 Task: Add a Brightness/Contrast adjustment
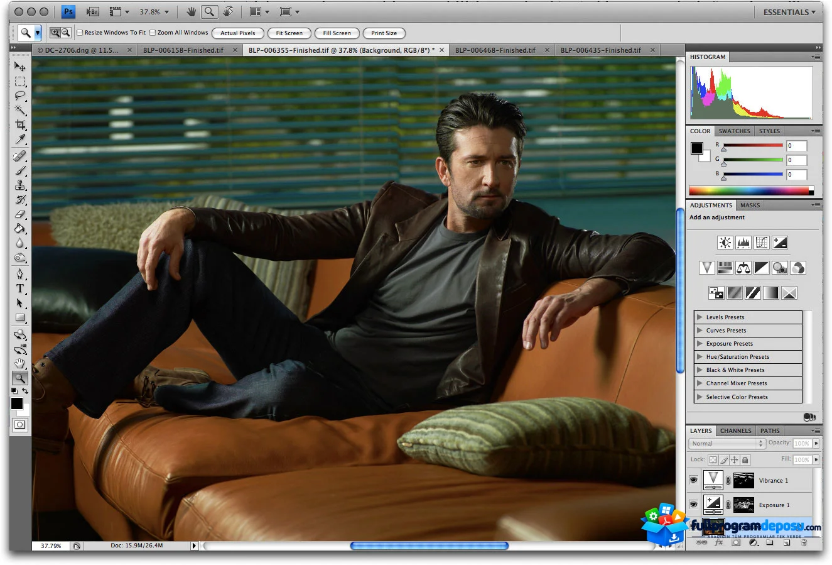pyautogui.click(x=725, y=243)
